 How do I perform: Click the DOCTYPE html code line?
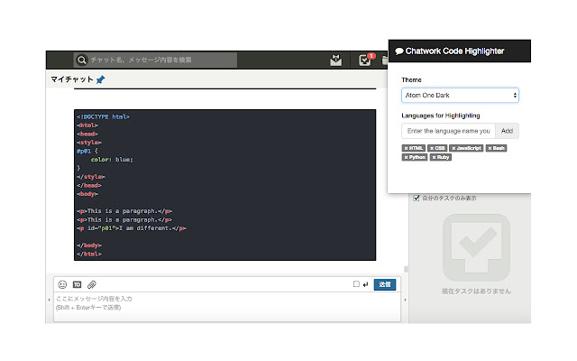pyautogui.click(x=103, y=116)
